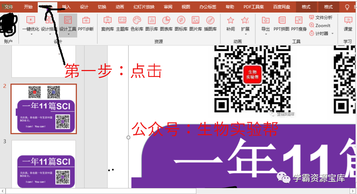Open the 设计工具 tool button
357x194 pixels.
[68, 25]
